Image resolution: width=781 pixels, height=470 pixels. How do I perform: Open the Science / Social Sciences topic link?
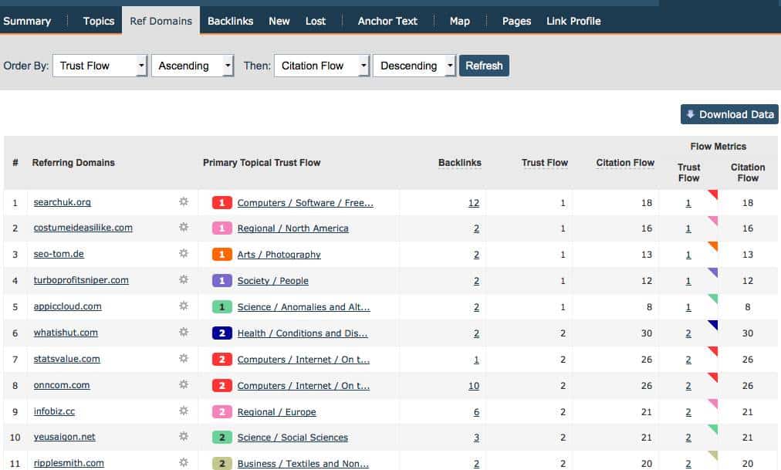(292, 437)
